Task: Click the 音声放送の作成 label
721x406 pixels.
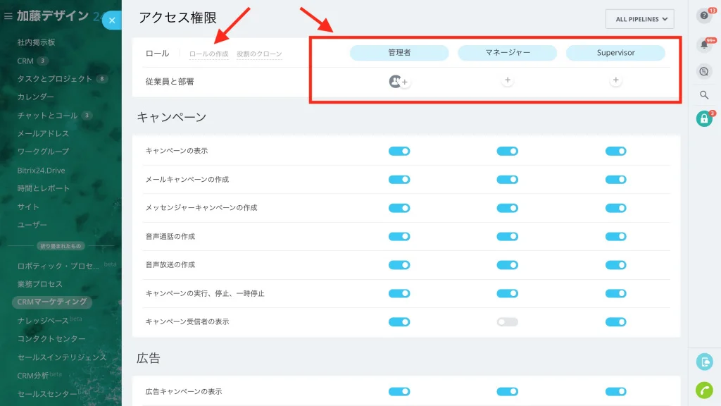Action: 170,265
